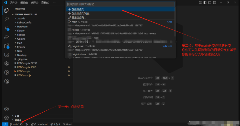This screenshot has height=126, width=240.
Task: Select 创建新分支... in the quick pick
Action: click(120, 9)
